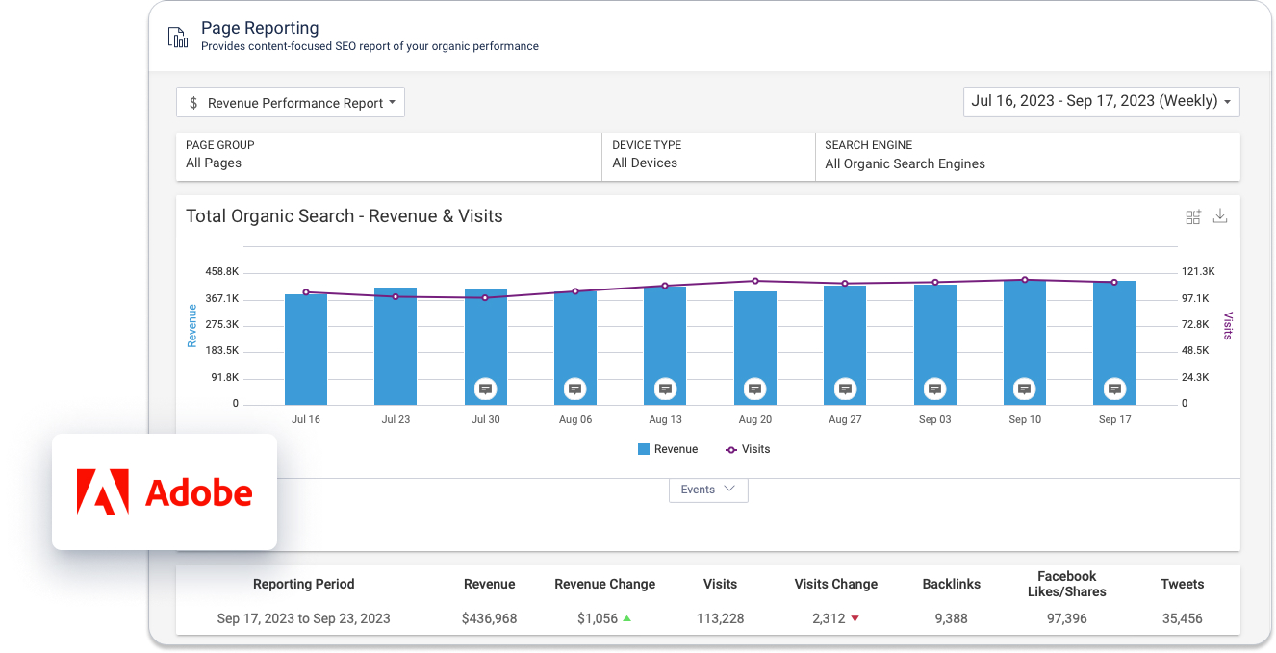The height and width of the screenshot is (653, 1276).
Task: Open the event comment icon on Aug 20 bar
Action: [755, 389]
